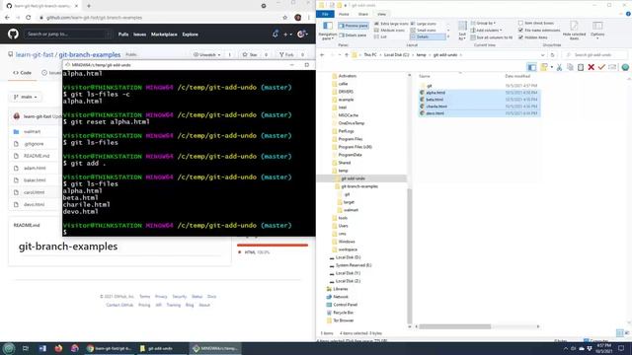Click Hide selected items in ribbon
Viewport: 632px width, 355px height.
click(x=574, y=31)
